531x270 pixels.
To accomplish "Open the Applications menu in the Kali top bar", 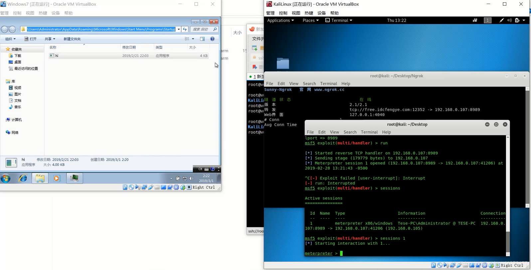I will pyautogui.click(x=280, y=20).
